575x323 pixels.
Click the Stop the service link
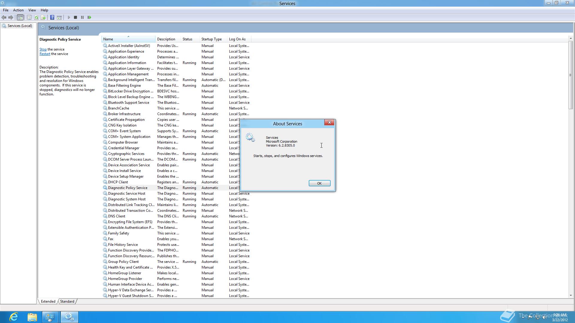pos(43,49)
